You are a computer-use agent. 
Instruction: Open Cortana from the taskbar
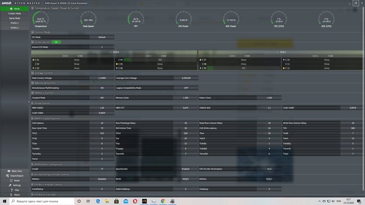tap(79, 201)
